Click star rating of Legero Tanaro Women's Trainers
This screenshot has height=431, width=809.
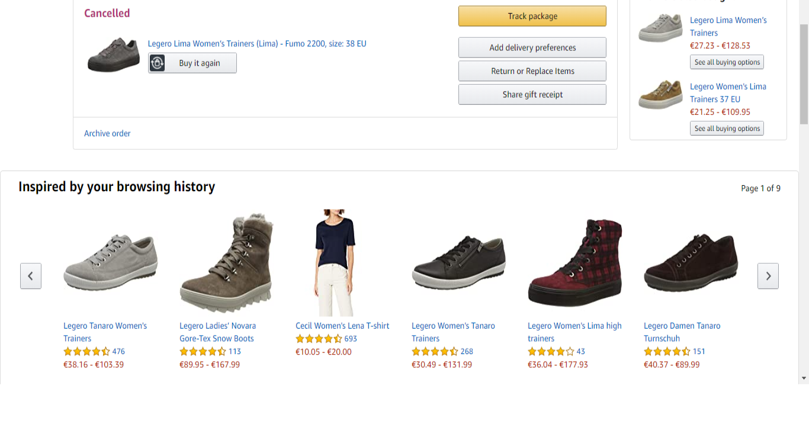(x=86, y=352)
